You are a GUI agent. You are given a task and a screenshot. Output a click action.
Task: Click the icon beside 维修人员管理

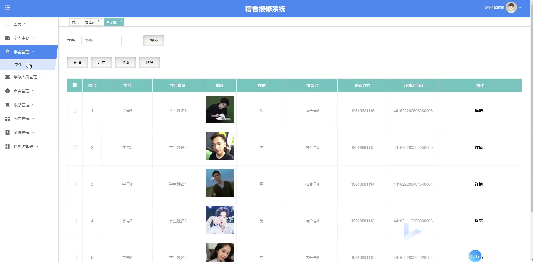(8, 77)
